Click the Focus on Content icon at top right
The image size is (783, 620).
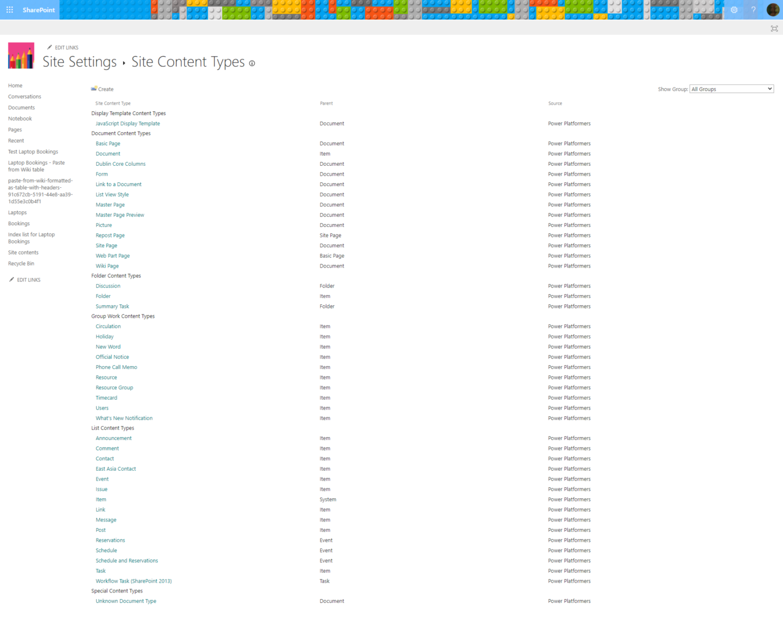click(775, 28)
